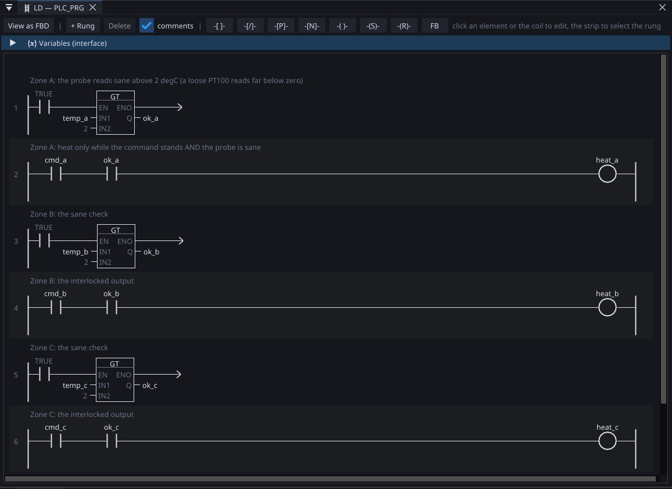Image resolution: width=672 pixels, height=489 pixels.
Task: Open the panel dropdown arrow at top-left
Action: click(9, 8)
